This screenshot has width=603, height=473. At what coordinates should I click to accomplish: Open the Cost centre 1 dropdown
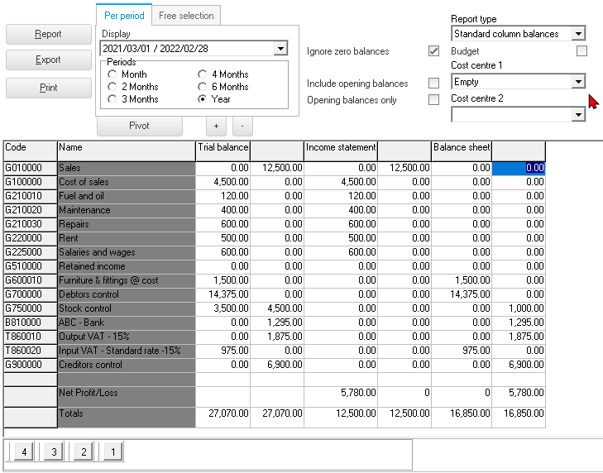pyautogui.click(x=578, y=82)
